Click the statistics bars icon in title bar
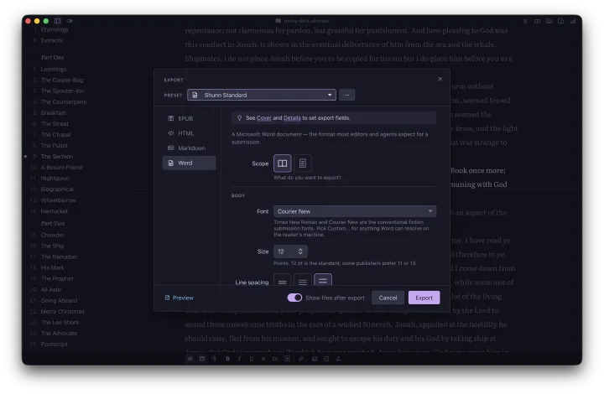Viewport: 604px width, 394px height. click(x=573, y=21)
